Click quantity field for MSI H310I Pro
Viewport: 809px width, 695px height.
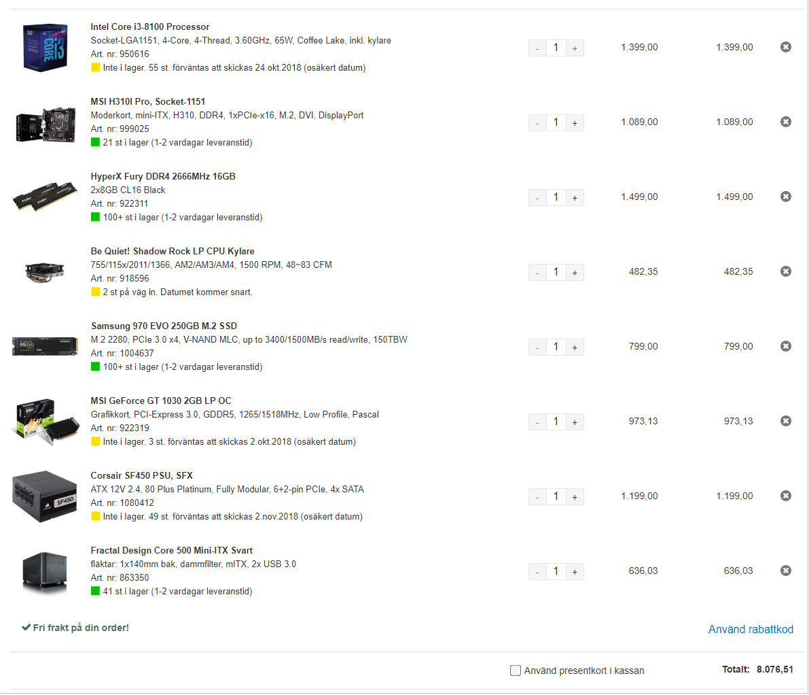(556, 123)
